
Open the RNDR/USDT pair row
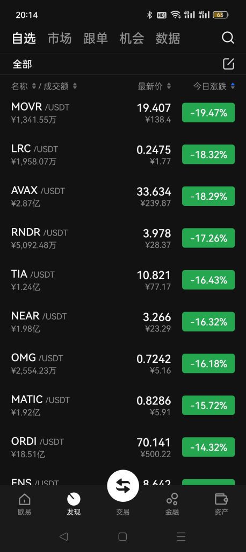123,238
